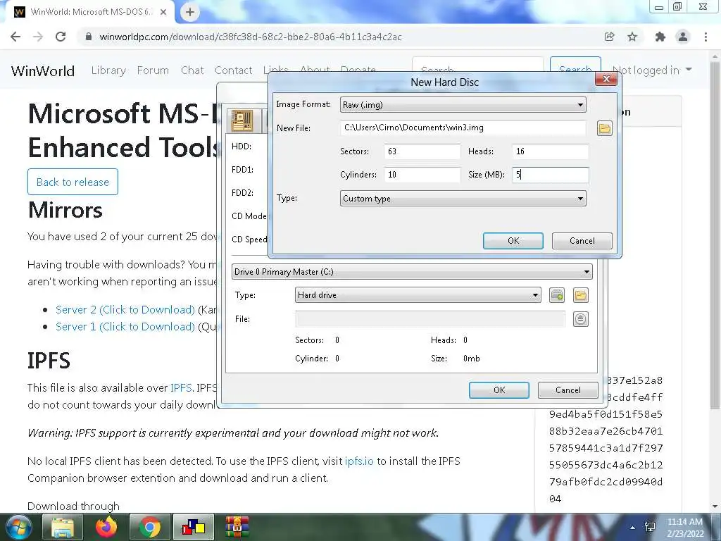Viewport: 721px width, 541px height.
Task: Click the Cylinders input field
Action: coord(422,175)
